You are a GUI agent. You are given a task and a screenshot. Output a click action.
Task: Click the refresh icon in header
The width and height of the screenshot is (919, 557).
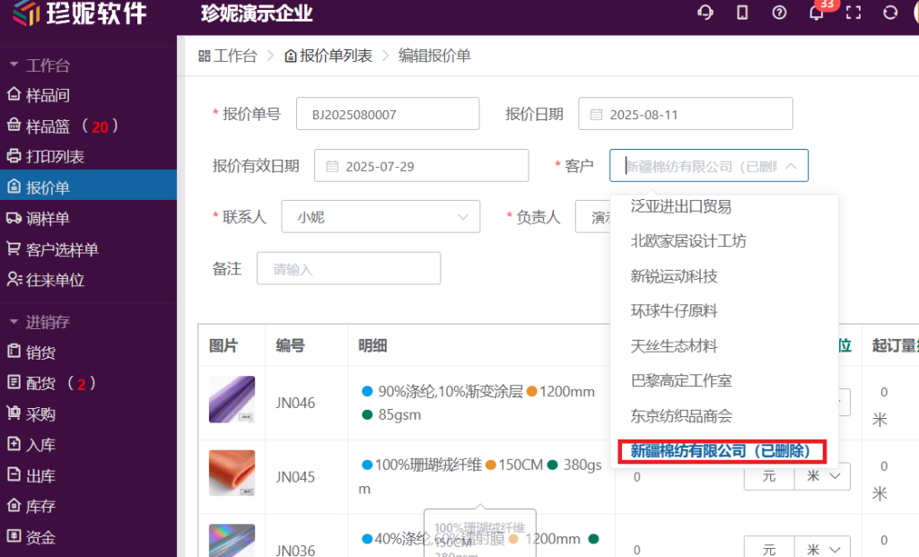pyautogui.click(x=890, y=13)
